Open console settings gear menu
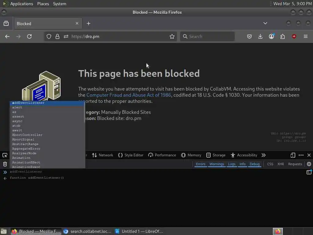The width and height of the screenshot is (313, 235). [x=309, y=164]
